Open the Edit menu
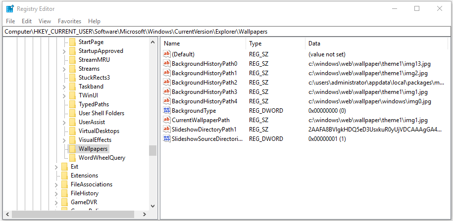The width and height of the screenshot is (453, 221). (x=27, y=21)
